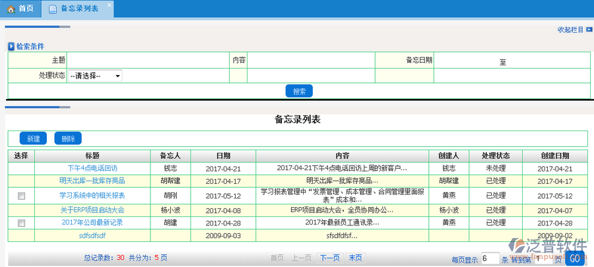Jump to 末页 in the pagination
The width and height of the screenshot is (594, 267).
355,258
